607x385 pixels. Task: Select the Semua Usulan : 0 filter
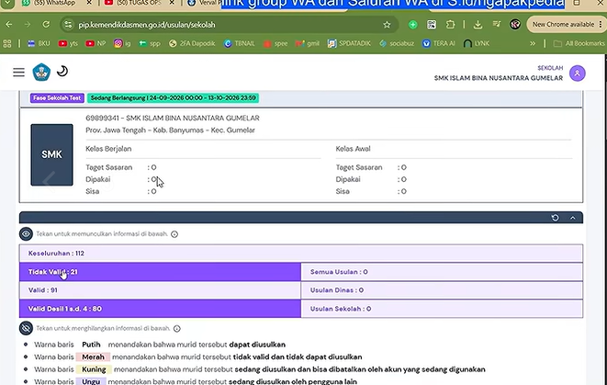[x=442, y=272]
